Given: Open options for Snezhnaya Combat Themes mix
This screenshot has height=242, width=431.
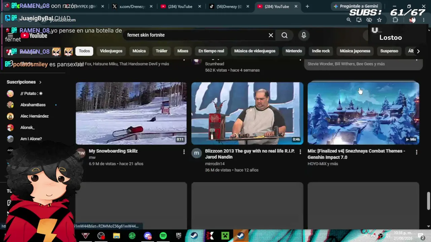Looking at the screenshot, I should [x=417, y=152].
